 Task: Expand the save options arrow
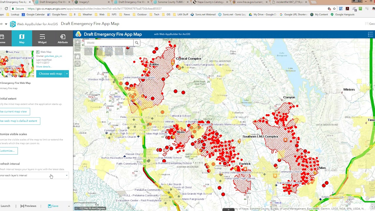(x=69, y=206)
